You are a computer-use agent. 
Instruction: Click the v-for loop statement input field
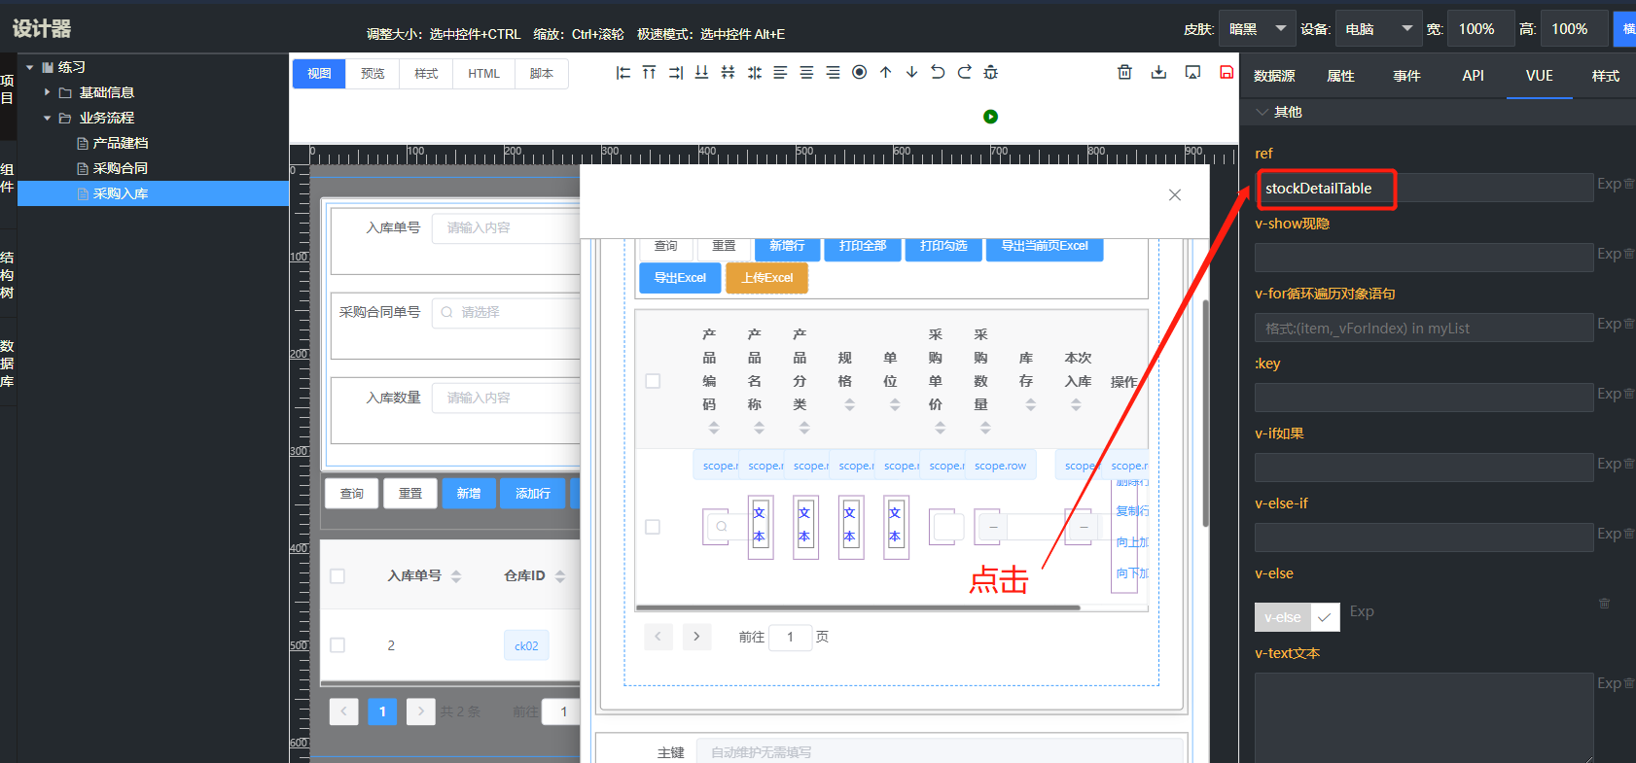tap(1424, 329)
